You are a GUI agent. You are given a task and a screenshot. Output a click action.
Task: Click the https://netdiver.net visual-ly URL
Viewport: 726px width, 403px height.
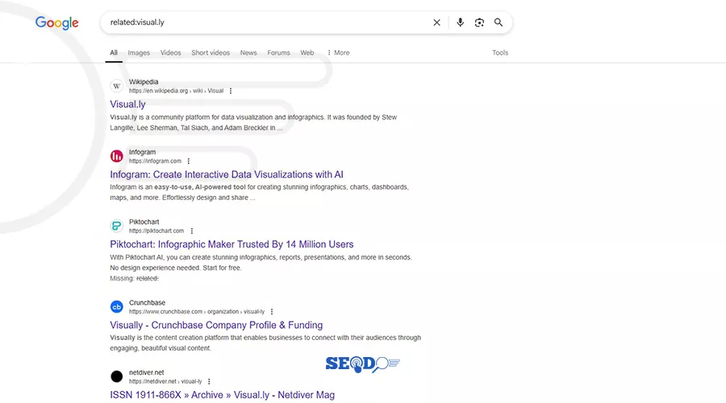pyautogui.click(x=165, y=382)
